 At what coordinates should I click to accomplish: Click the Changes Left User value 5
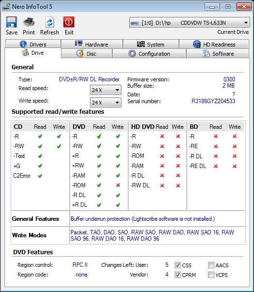click(x=167, y=264)
